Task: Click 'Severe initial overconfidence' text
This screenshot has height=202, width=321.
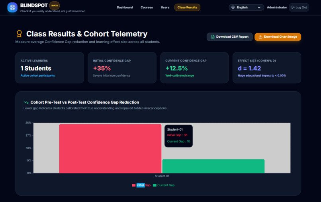Action: 112,75
